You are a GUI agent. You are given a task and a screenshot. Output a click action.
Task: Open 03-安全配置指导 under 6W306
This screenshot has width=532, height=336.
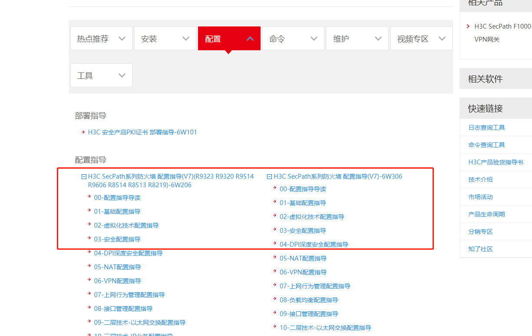coord(303,231)
